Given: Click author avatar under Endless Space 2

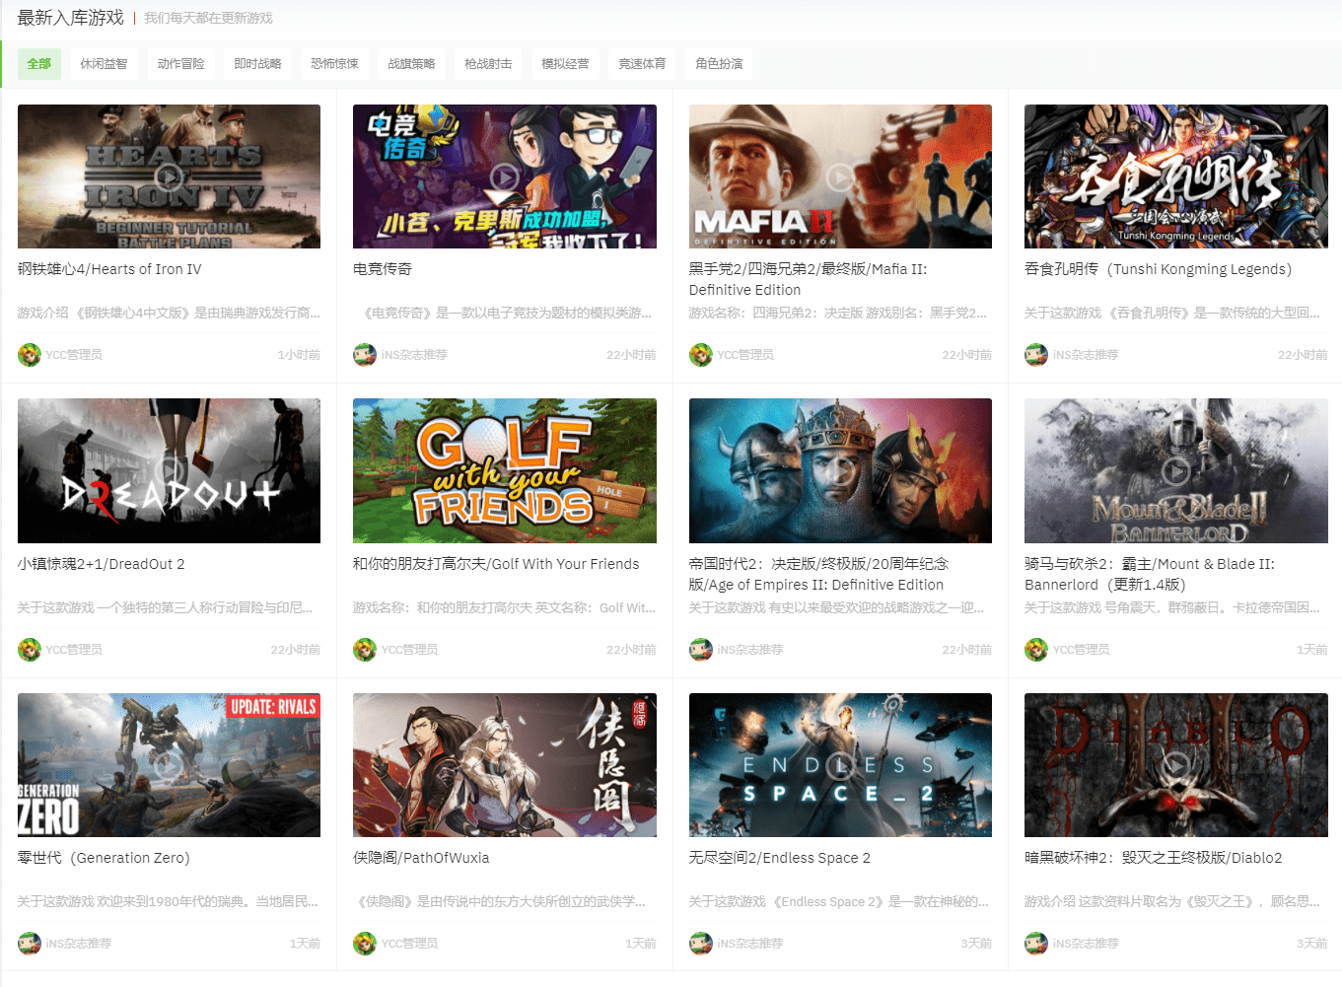Looking at the screenshot, I should [701, 944].
